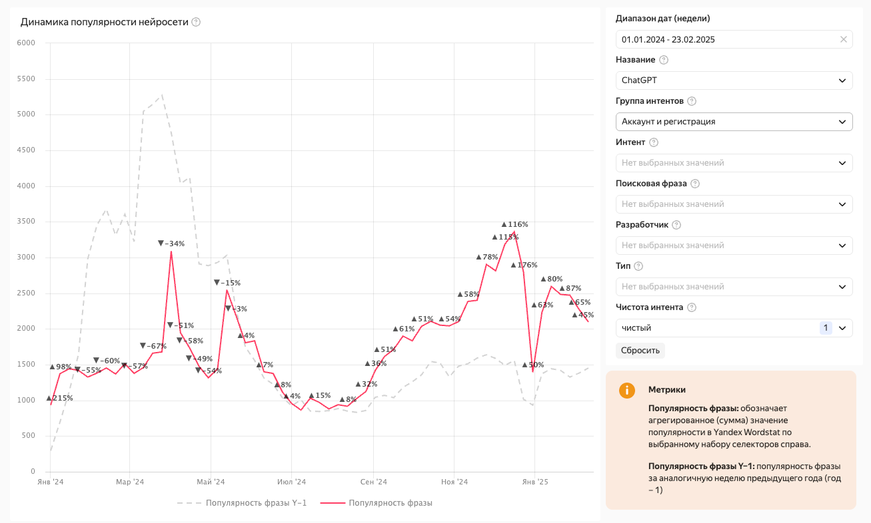Image resolution: width=871 pixels, height=523 pixels.
Task: Click help icon beside Чистота интента
Action: (x=692, y=307)
